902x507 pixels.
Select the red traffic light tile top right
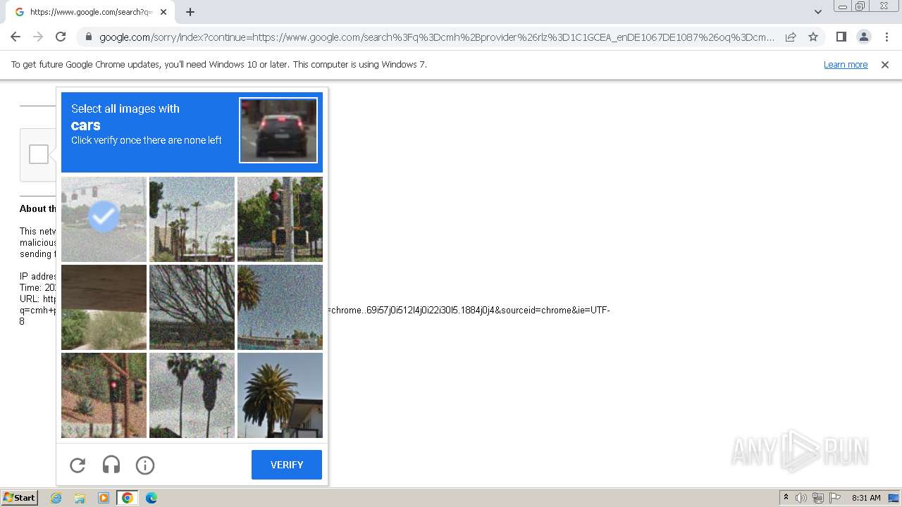click(x=280, y=219)
